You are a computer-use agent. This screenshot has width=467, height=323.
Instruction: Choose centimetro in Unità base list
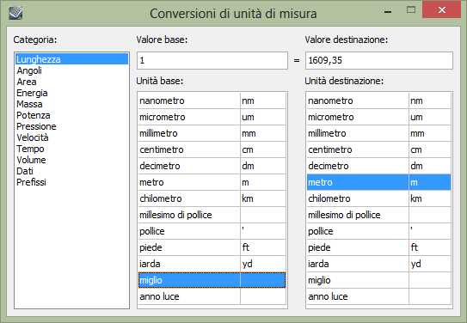212,149
